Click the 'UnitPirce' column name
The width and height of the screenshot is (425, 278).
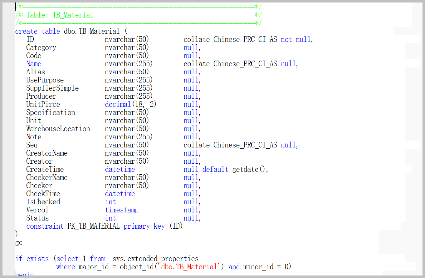[x=43, y=104]
